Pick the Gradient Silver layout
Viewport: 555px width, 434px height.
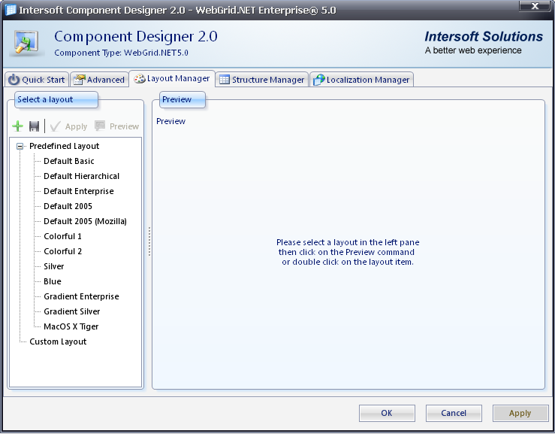pos(72,311)
